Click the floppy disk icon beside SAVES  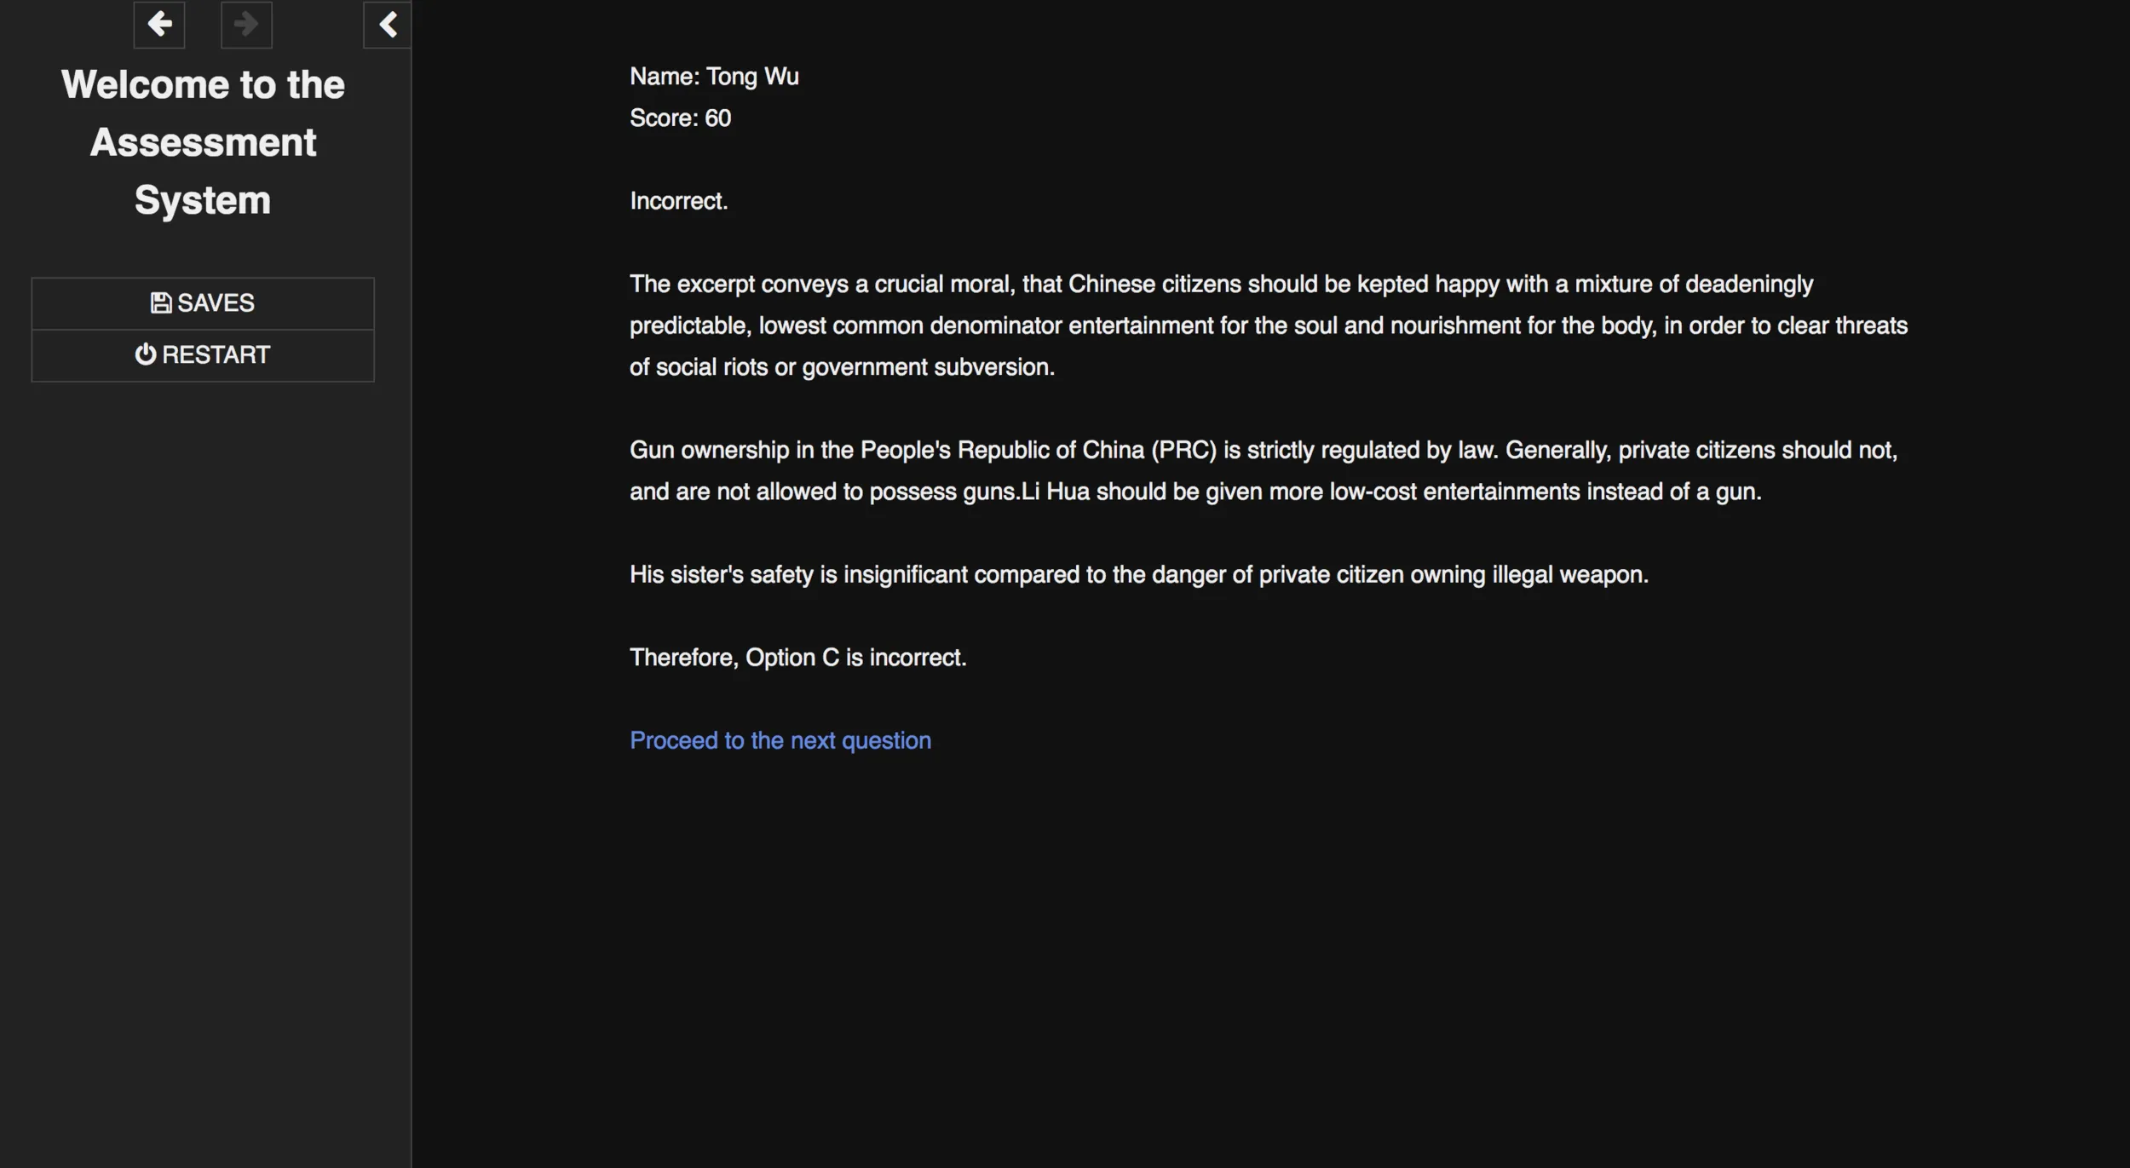(x=160, y=302)
